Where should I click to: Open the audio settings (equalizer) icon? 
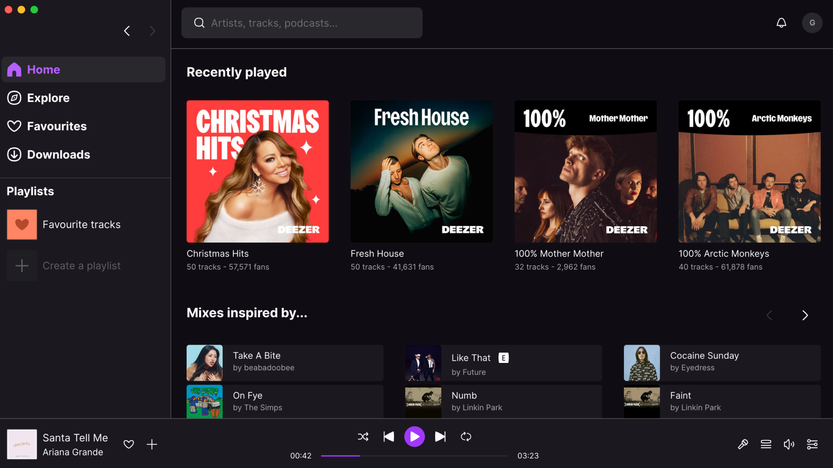coord(812,444)
